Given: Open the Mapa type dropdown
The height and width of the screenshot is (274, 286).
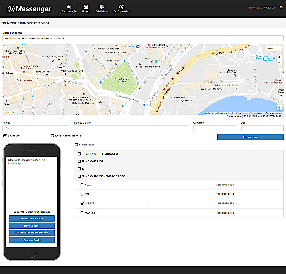Looking at the screenshot, I should (274, 48).
